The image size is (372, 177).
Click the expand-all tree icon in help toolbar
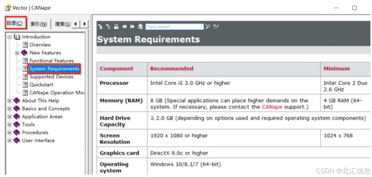tap(101, 27)
